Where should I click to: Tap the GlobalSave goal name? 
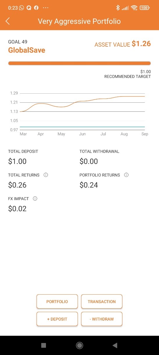coord(27,50)
